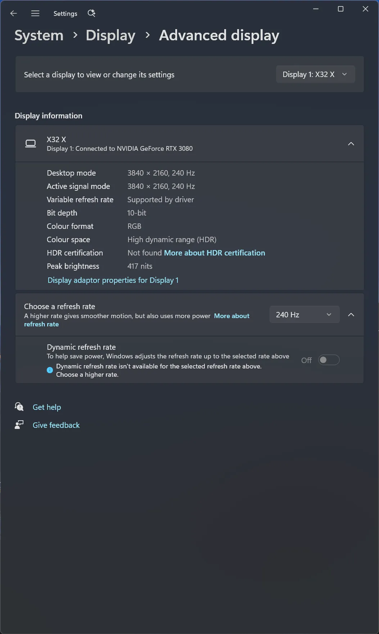Minimize the Settings window
Image resolution: width=379 pixels, height=634 pixels.
point(316,9)
